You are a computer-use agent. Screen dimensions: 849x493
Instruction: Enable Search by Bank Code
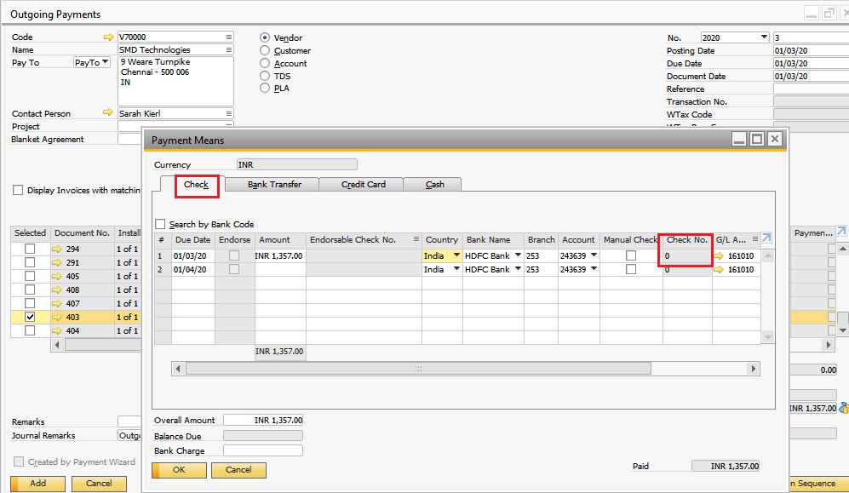pos(161,223)
